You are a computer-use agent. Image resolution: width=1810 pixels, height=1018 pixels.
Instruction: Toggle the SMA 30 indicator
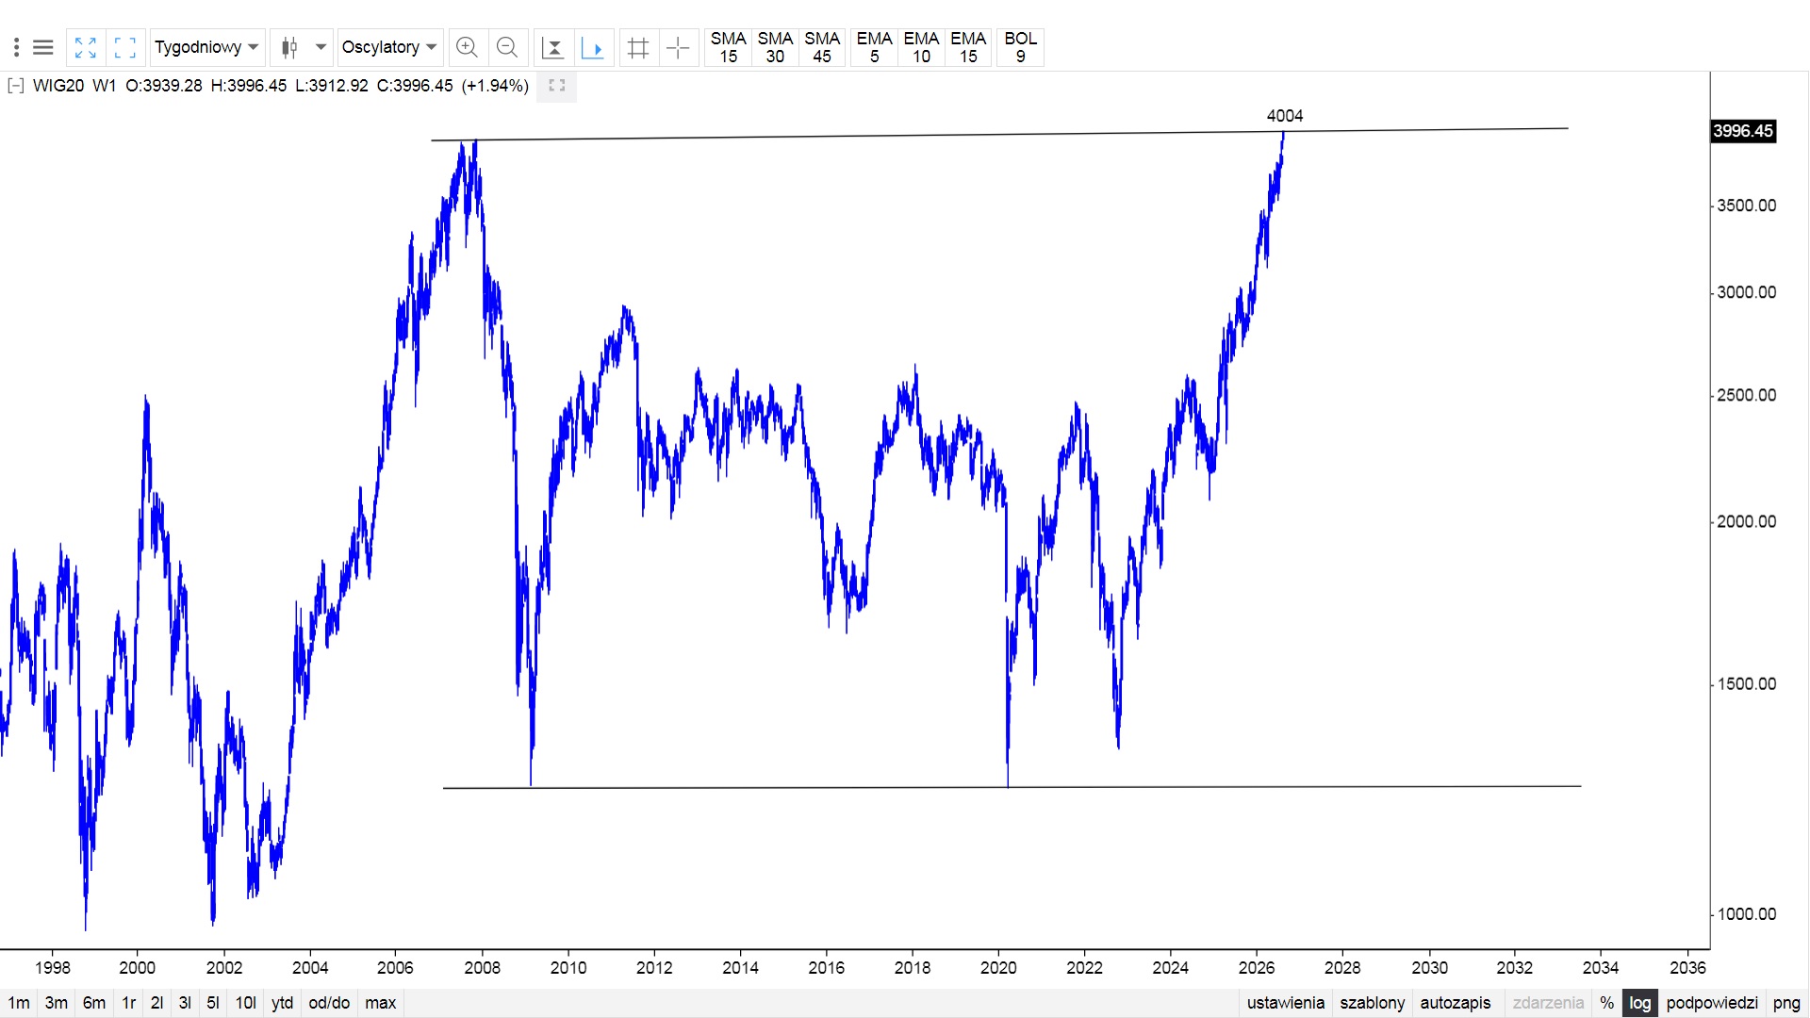[x=775, y=47]
